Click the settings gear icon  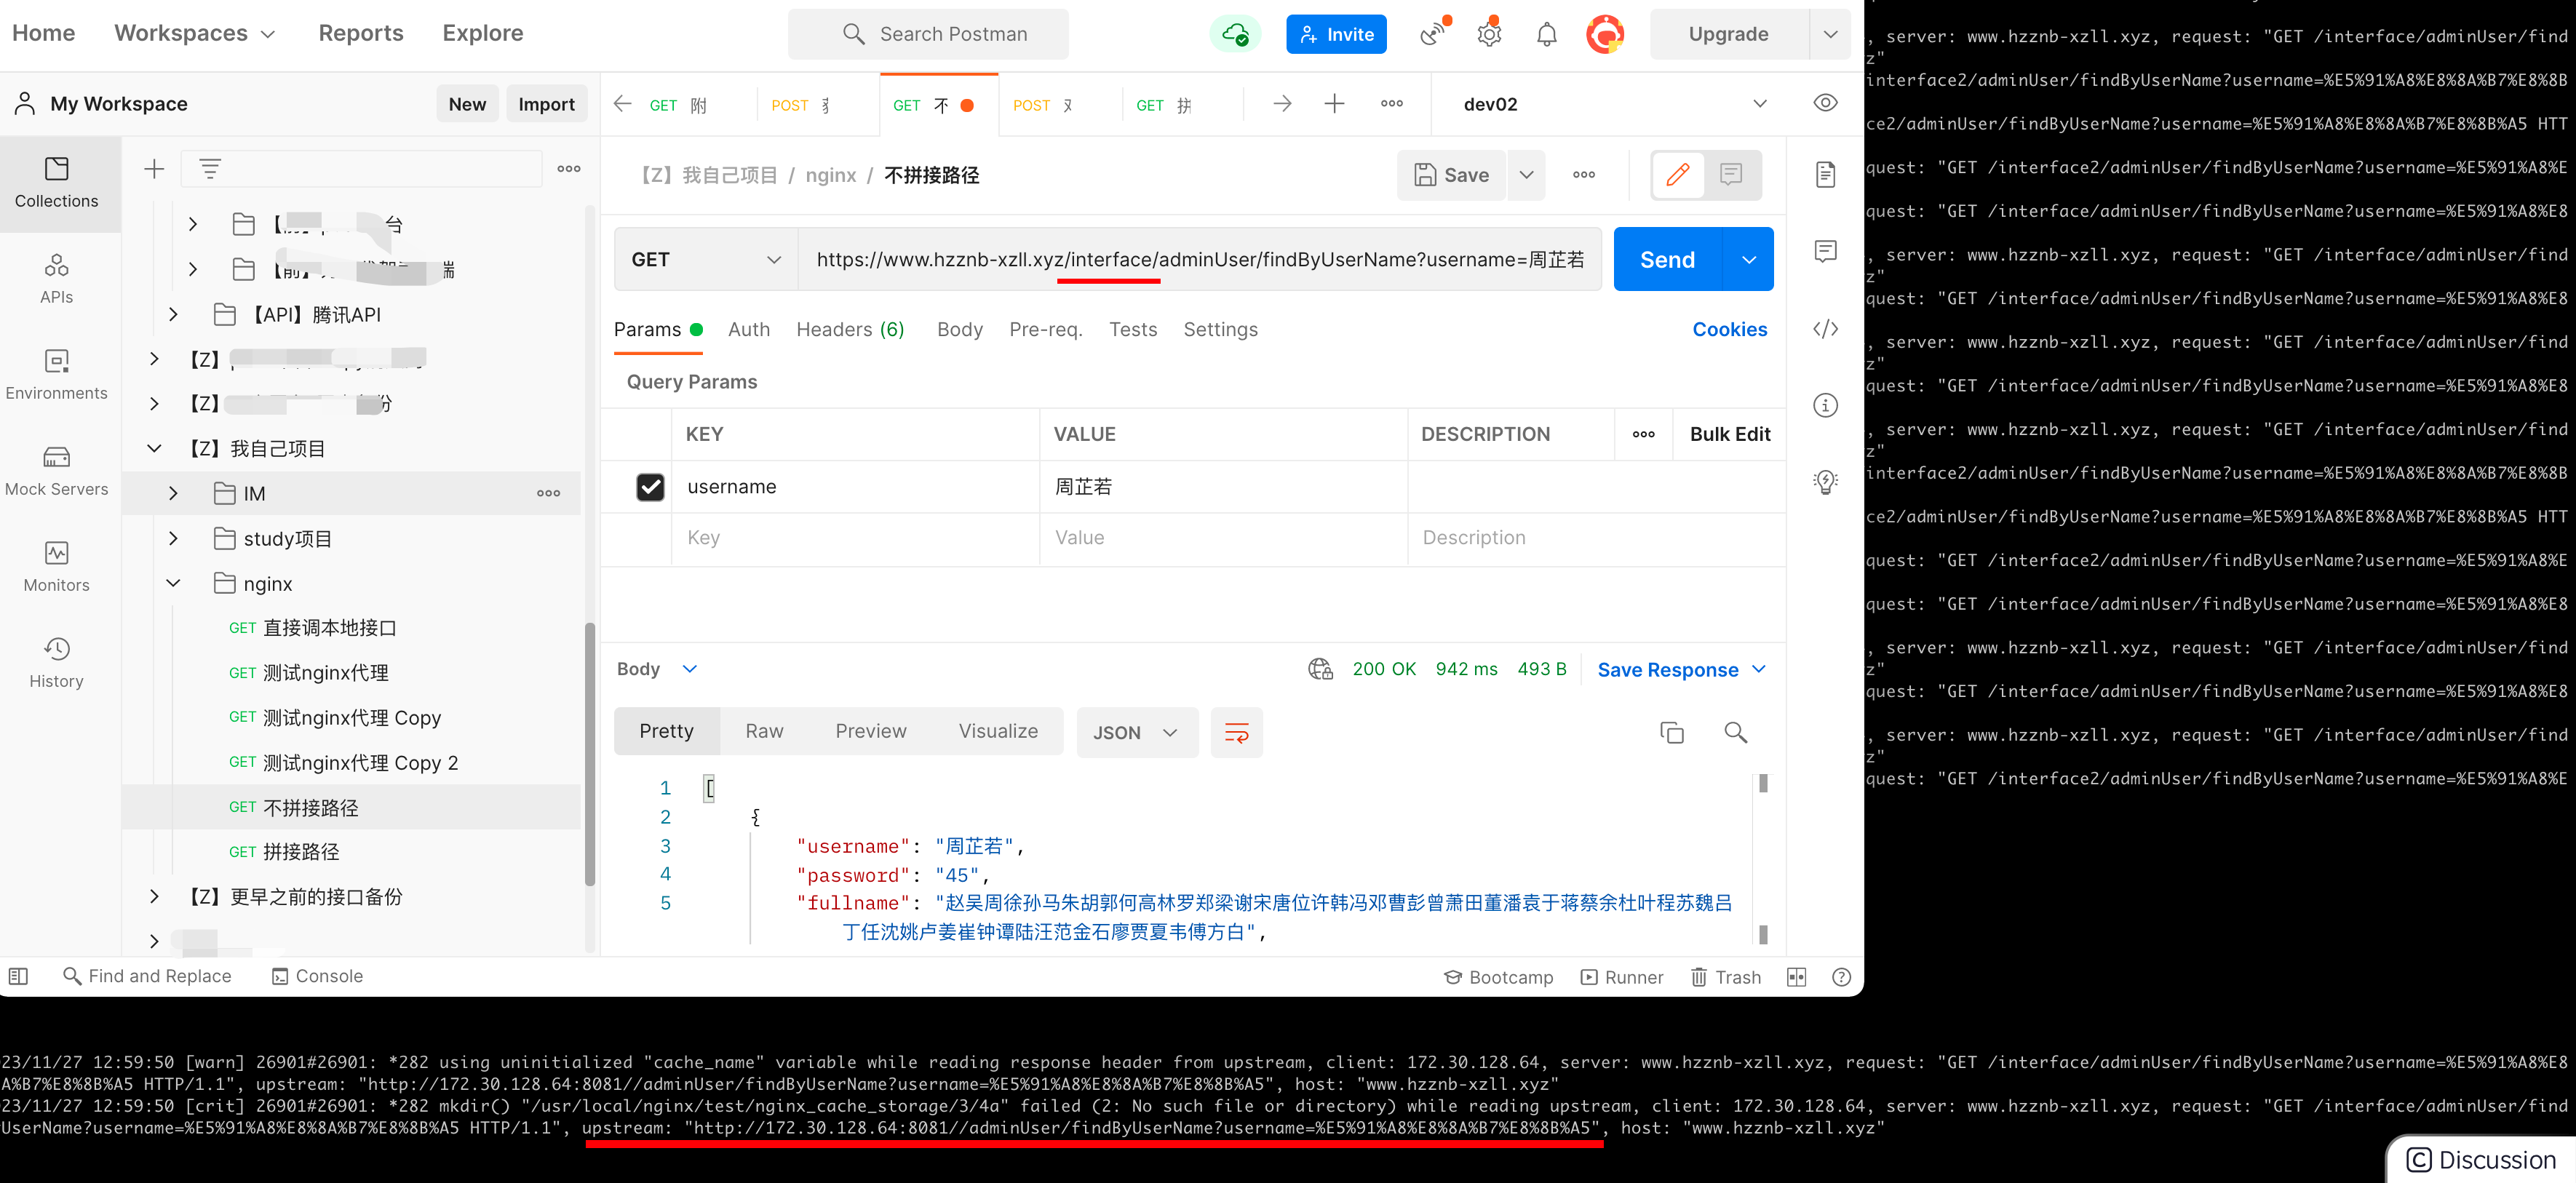click(1489, 35)
